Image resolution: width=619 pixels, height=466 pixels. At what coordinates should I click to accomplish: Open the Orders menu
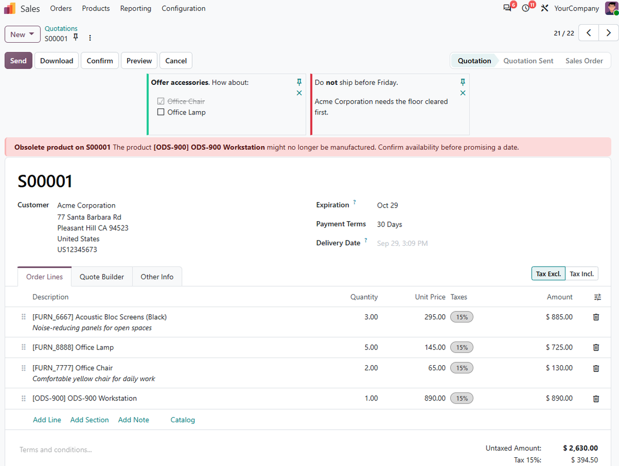pos(61,8)
